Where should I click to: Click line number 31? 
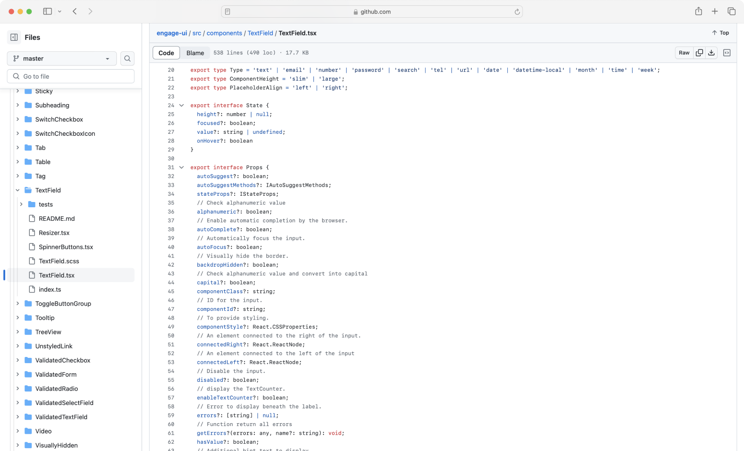click(x=171, y=167)
